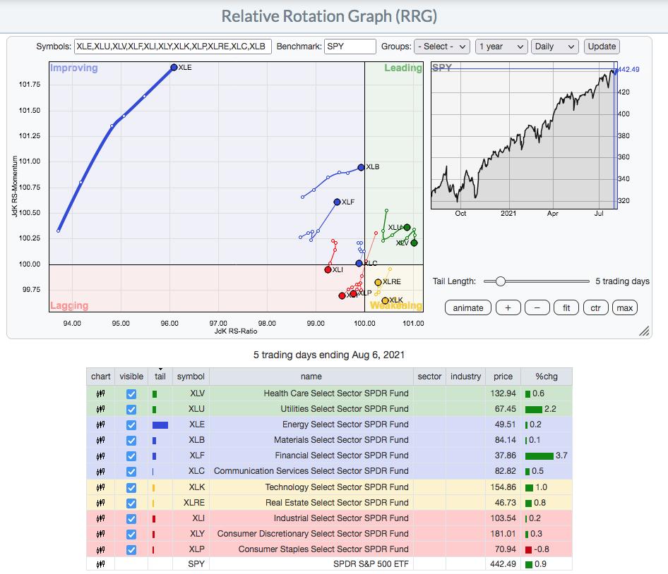Click XLB data point on RRG chart
The image size is (668, 574).
coord(361,167)
